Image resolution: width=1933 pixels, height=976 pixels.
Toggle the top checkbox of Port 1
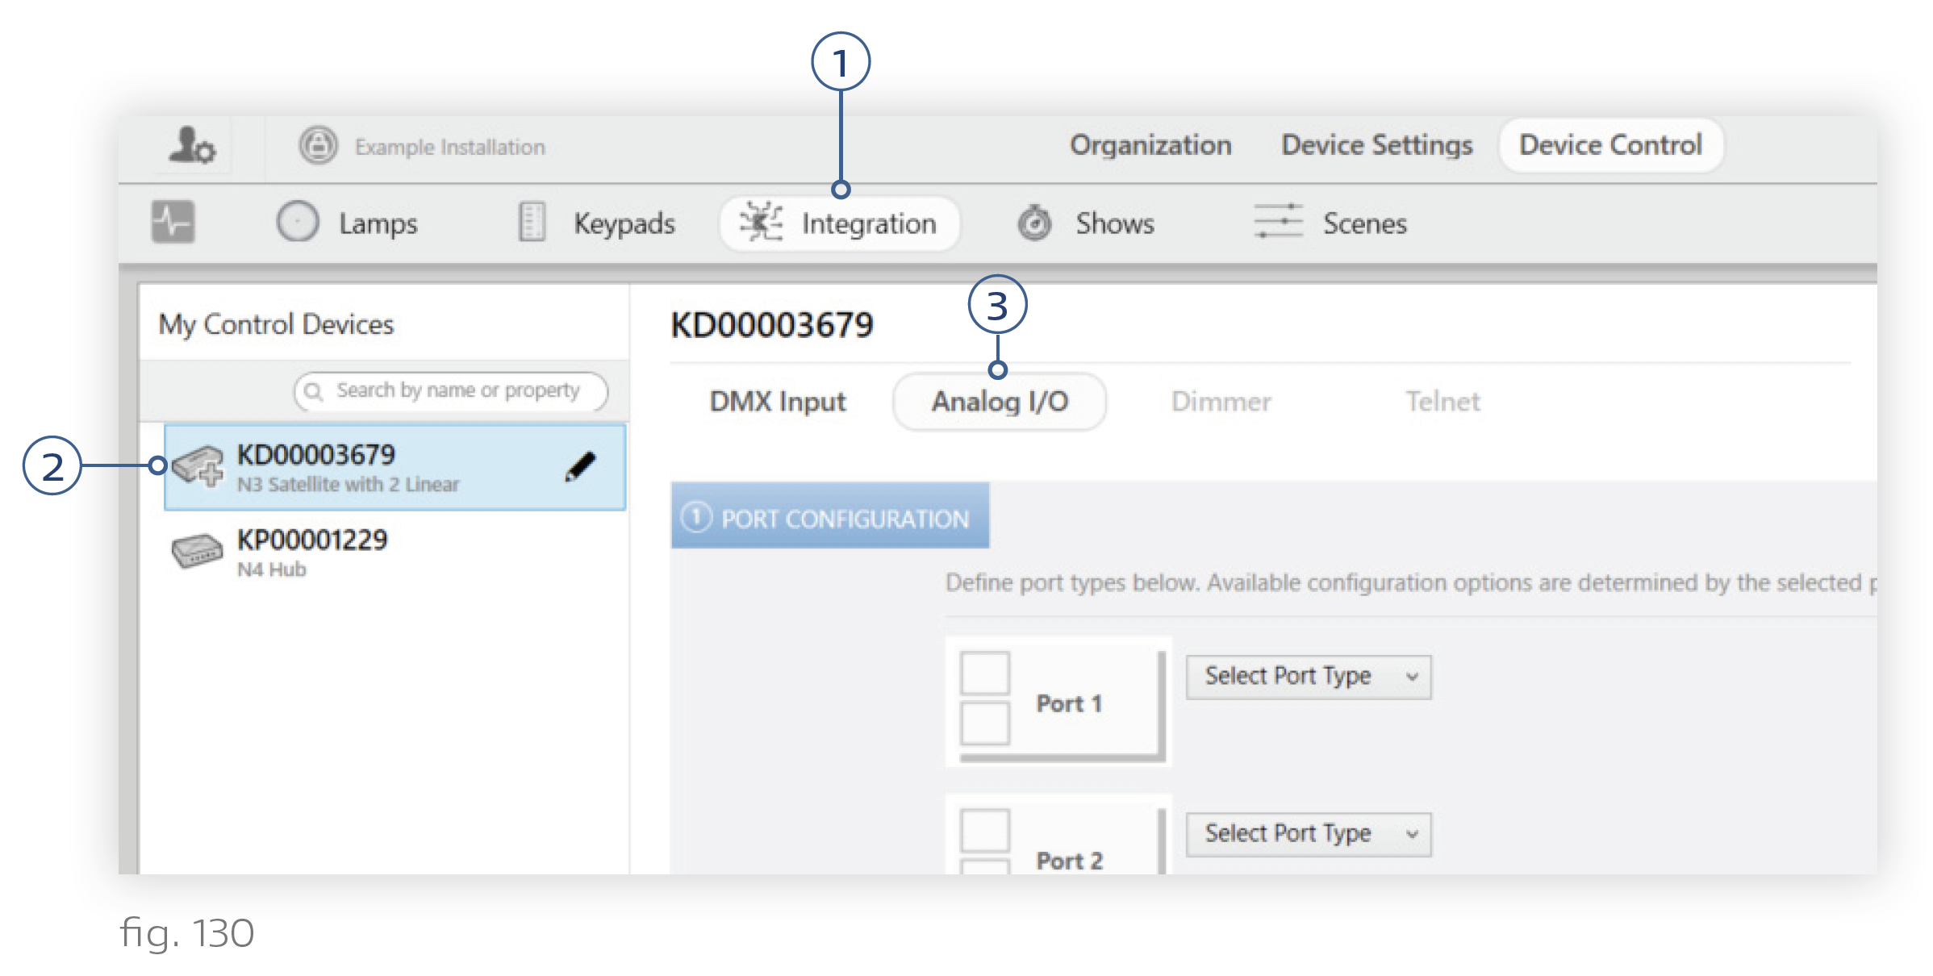(x=985, y=673)
